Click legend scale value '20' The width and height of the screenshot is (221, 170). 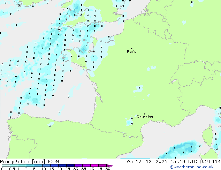(60, 169)
